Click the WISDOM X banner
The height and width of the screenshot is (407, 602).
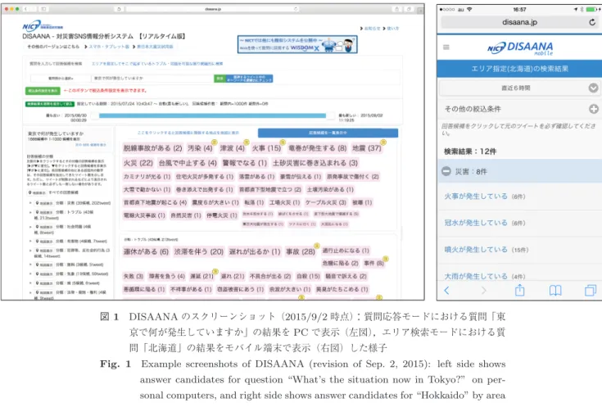tap(297, 44)
